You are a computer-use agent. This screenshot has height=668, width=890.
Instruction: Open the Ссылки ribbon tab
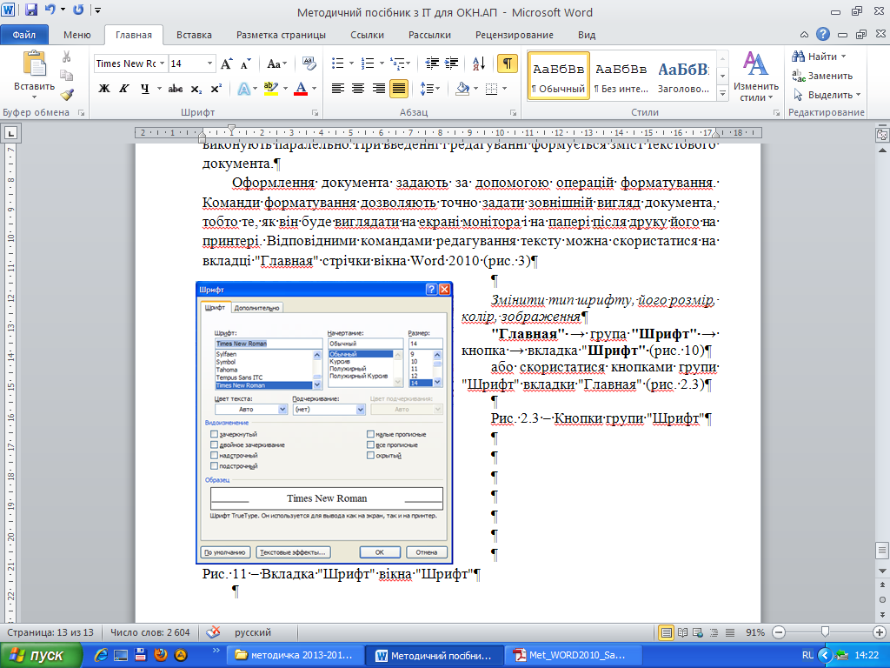pyautogui.click(x=367, y=35)
